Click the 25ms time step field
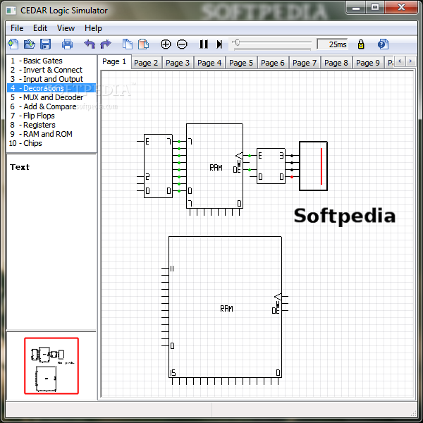 coord(332,44)
